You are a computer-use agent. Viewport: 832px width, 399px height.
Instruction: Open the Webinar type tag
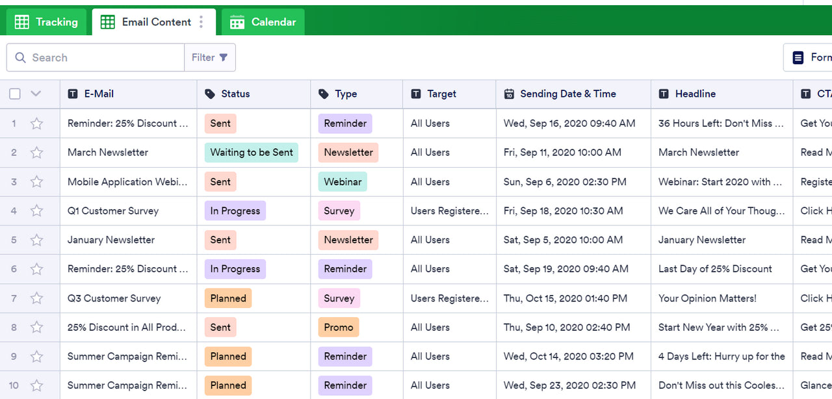click(343, 182)
